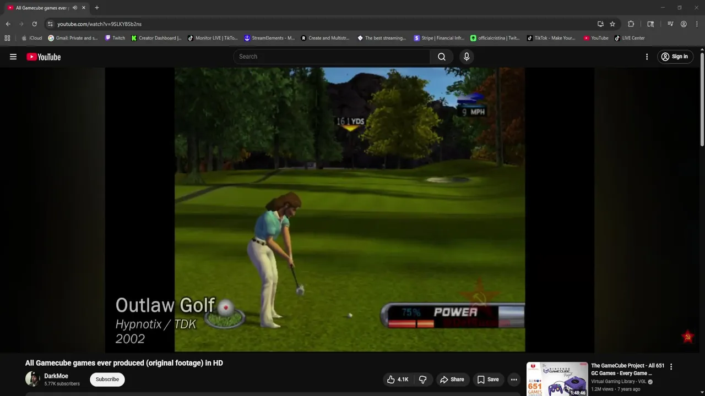Image resolution: width=705 pixels, height=396 pixels.
Task: Open the bookmarks apps grid icon
Action: pyautogui.click(x=7, y=38)
